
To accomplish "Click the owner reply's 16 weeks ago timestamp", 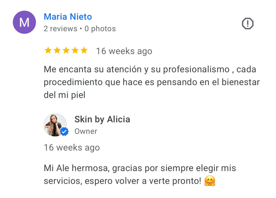I will click(x=72, y=147).
